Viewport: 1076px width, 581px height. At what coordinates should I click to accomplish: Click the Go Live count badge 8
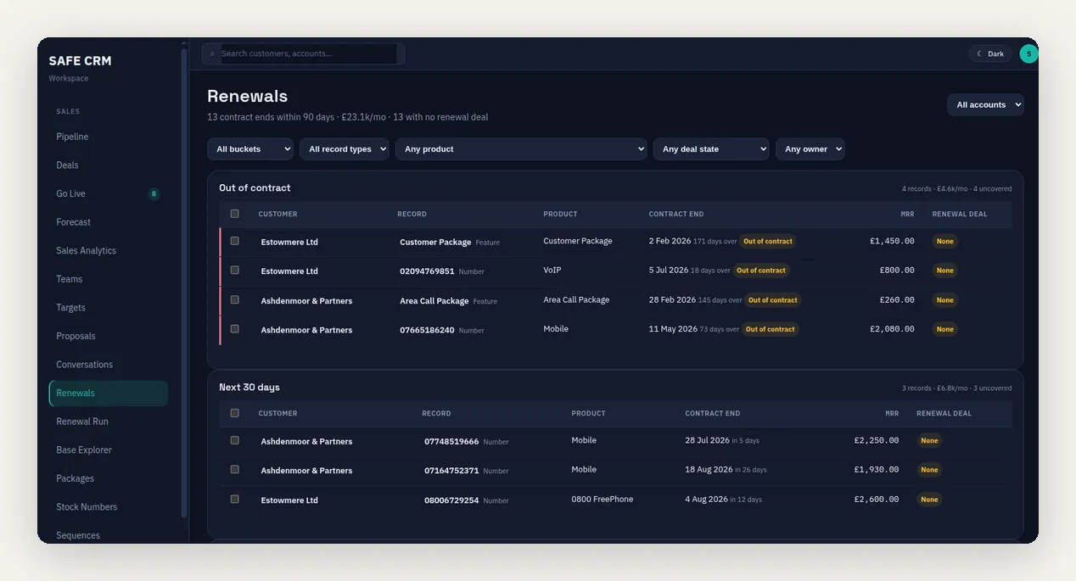point(154,193)
